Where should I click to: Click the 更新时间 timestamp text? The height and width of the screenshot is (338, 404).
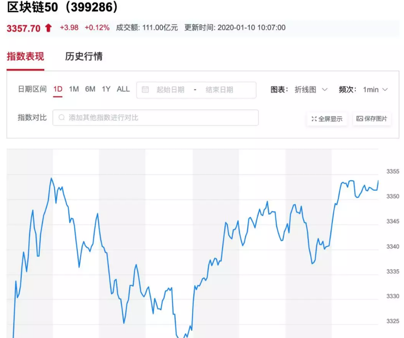click(235, 27)
